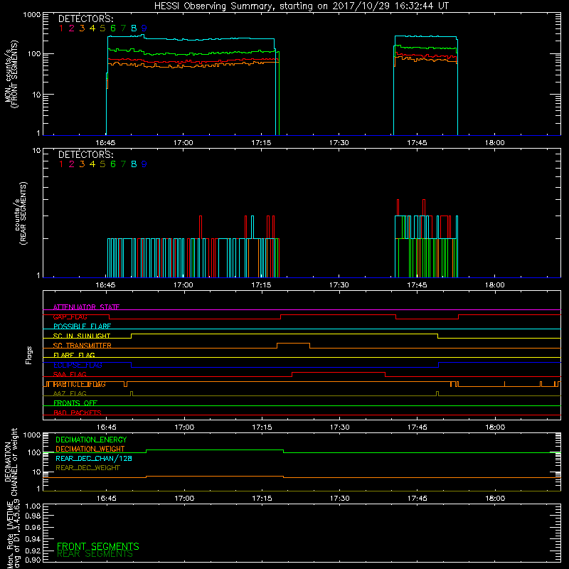Click the 0.98 livetime axis value
Screen dimensions: 569x569
click(33, 516)
